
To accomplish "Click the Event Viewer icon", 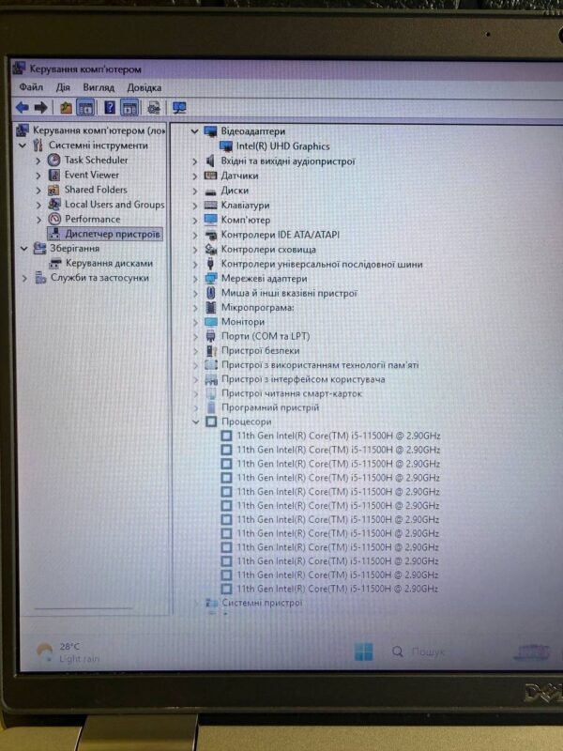I will [54, 175].
